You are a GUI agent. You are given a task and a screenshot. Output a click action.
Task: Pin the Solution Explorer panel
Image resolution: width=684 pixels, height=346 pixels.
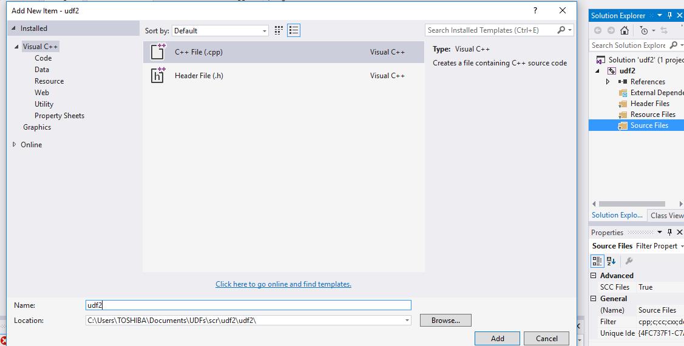click(x=670, y=15)
